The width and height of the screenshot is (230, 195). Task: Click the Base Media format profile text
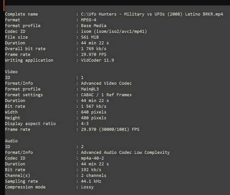pyautogui.click(x=94, y=26)
